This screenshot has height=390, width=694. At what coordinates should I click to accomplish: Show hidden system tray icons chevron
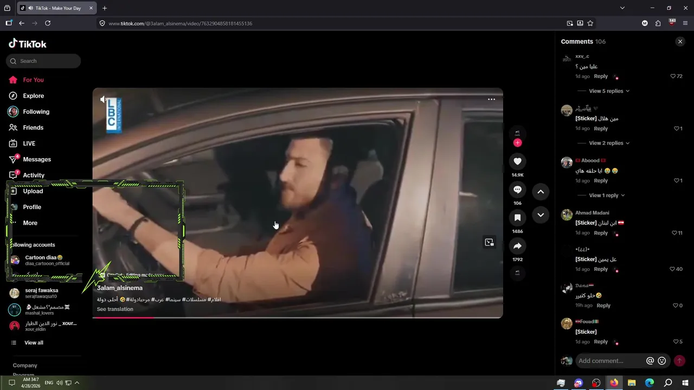[77, 382]
